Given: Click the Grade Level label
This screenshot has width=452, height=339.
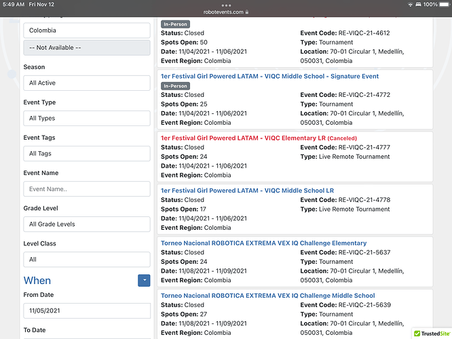Looking at the screenshot, I should 41,208.
